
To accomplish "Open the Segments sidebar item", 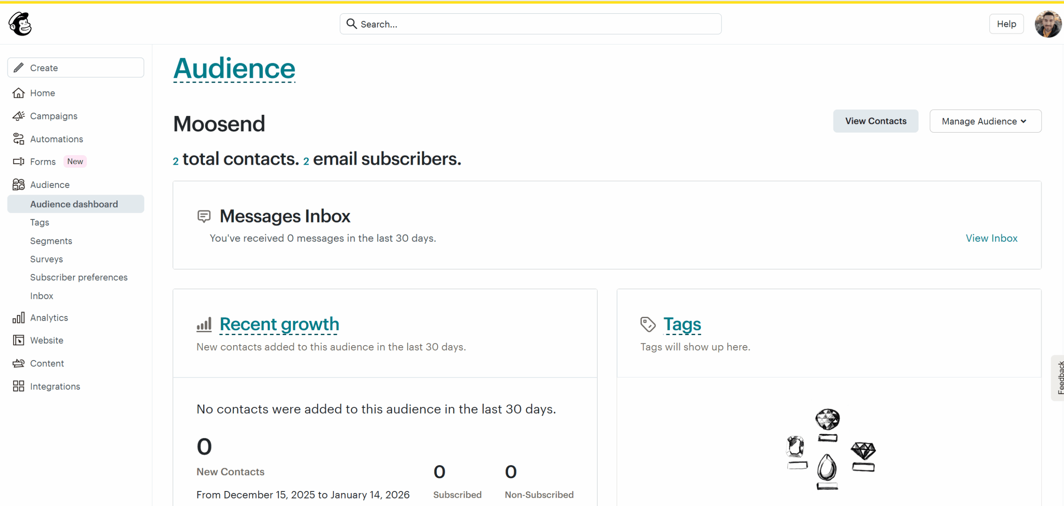I will click(51, 241).
